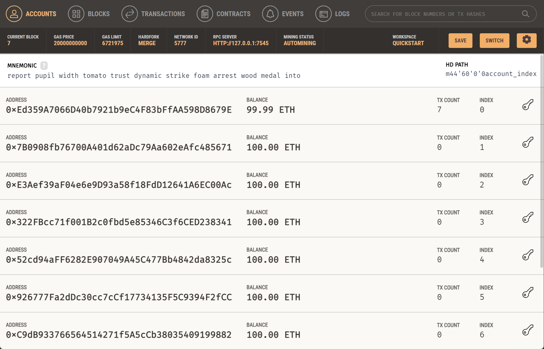
Task: Click the search magnifier icon
Action: pos(526,14)
